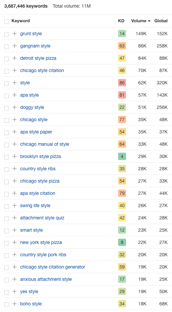The height and width of the screenshot is (312, 172).
Task: Click the Keyword column header
Action: tap(21, 21)
